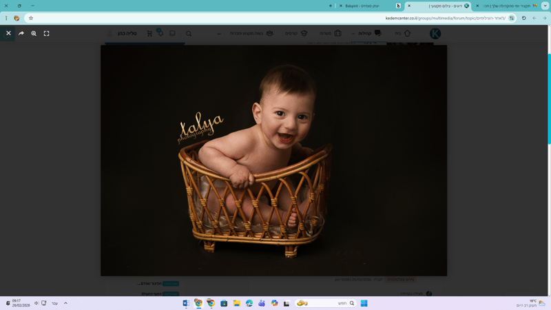Open Microsoft Teams from taskbar
Image resolution: width=551 pixels, height=310 pixels.
pos(262,303)
